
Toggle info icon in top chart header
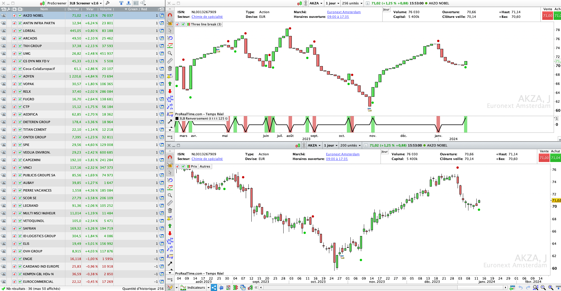tap(367, 3)
